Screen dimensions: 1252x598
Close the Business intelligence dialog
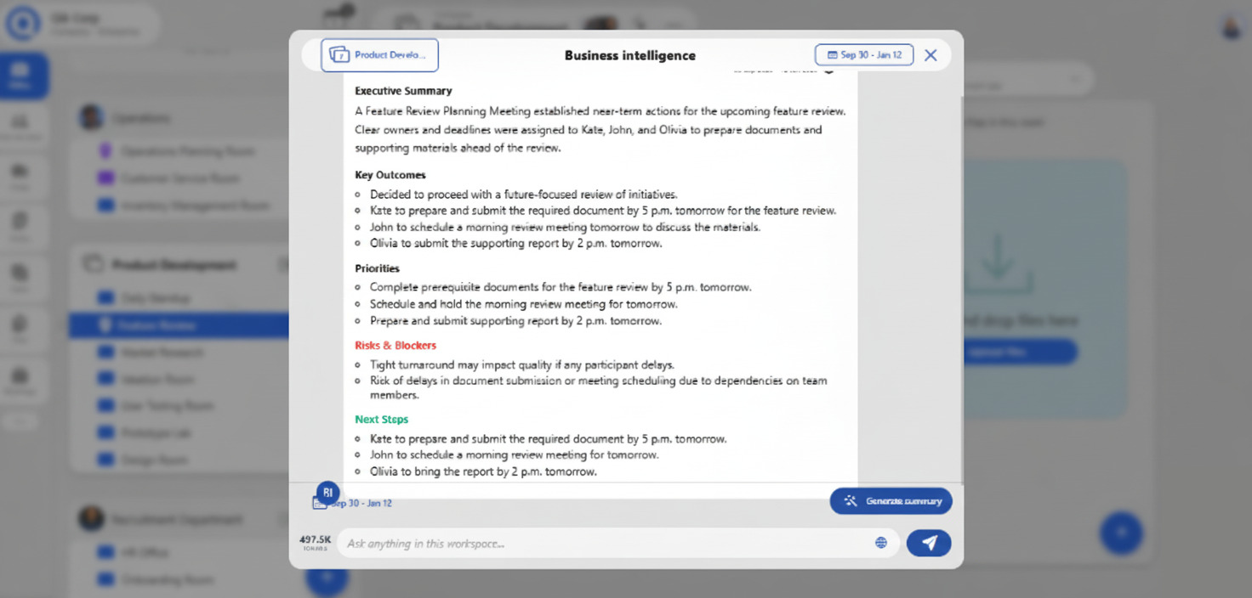coord(930,55)
